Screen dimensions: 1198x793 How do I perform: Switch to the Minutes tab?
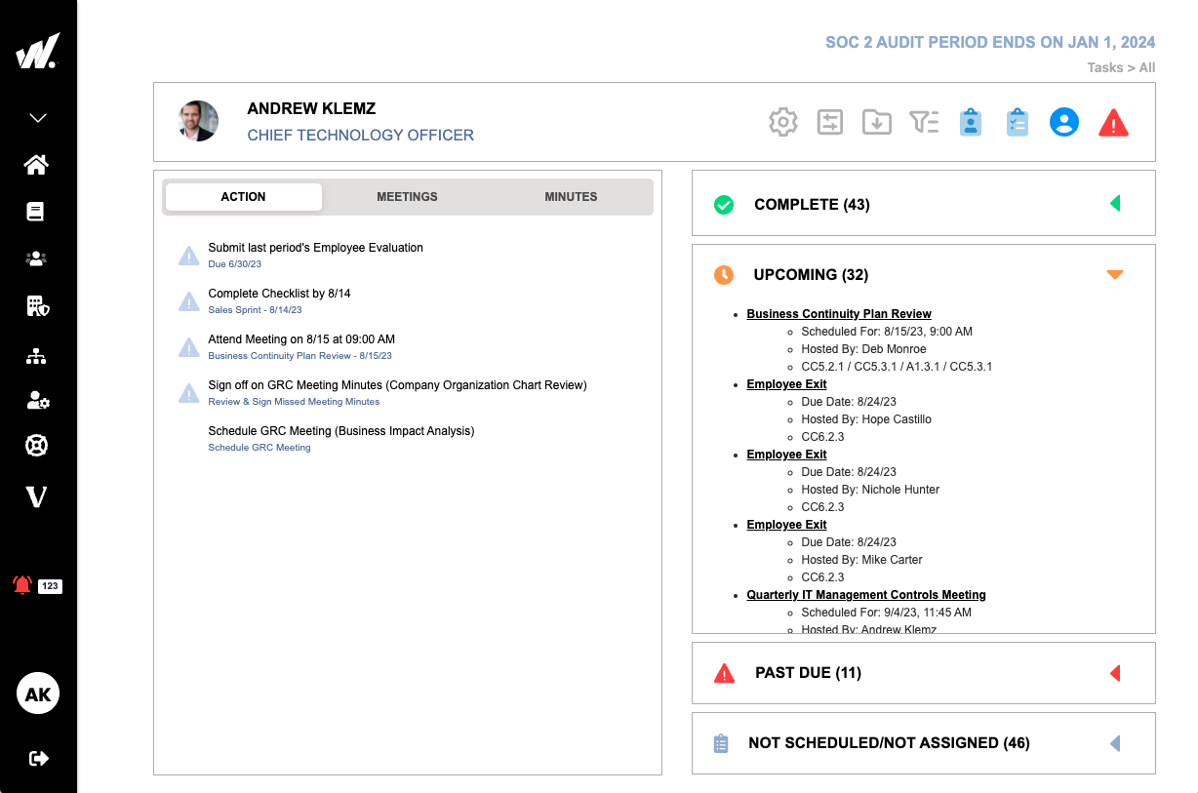(x=571, y=196)
